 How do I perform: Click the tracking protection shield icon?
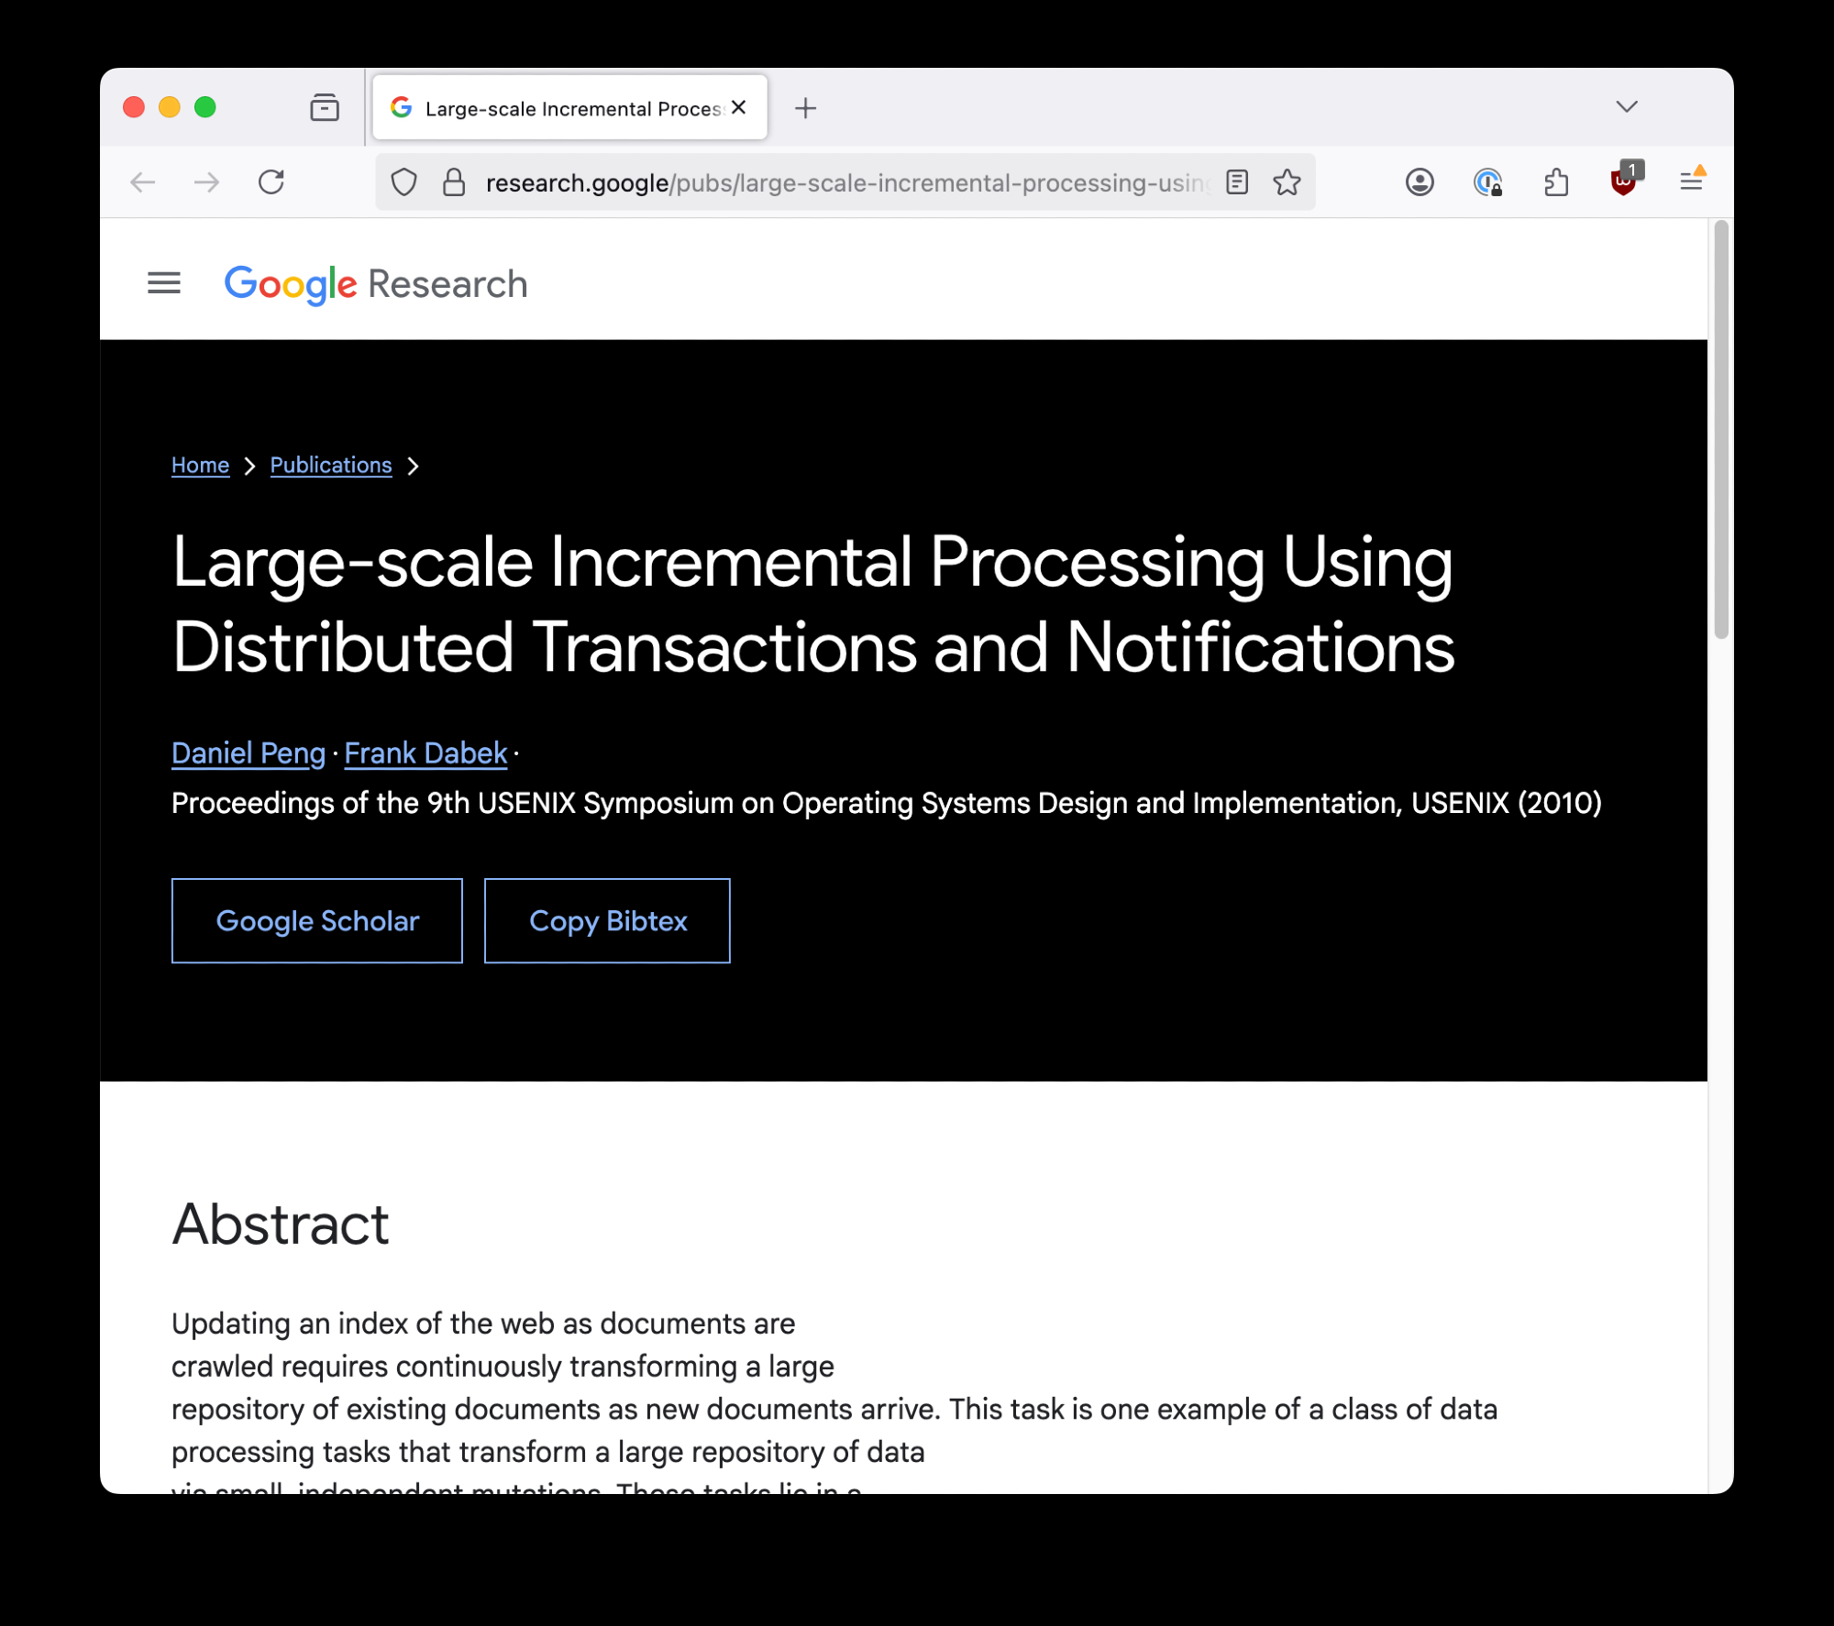click(403, 182)
